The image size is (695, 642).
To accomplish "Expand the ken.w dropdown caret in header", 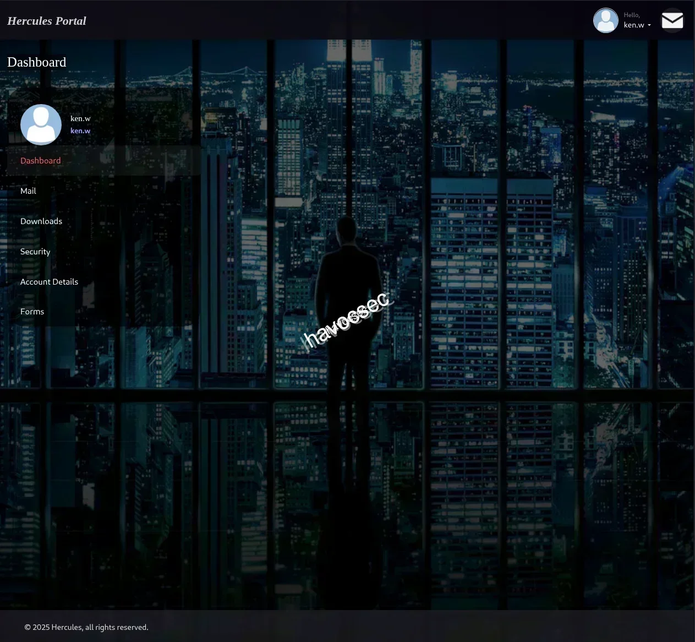I will (x=649, y=25).
